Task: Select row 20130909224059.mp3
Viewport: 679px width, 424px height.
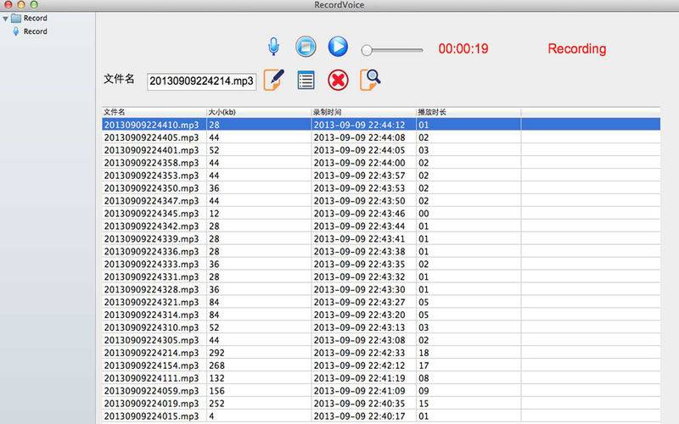Action: pos(381,390)
